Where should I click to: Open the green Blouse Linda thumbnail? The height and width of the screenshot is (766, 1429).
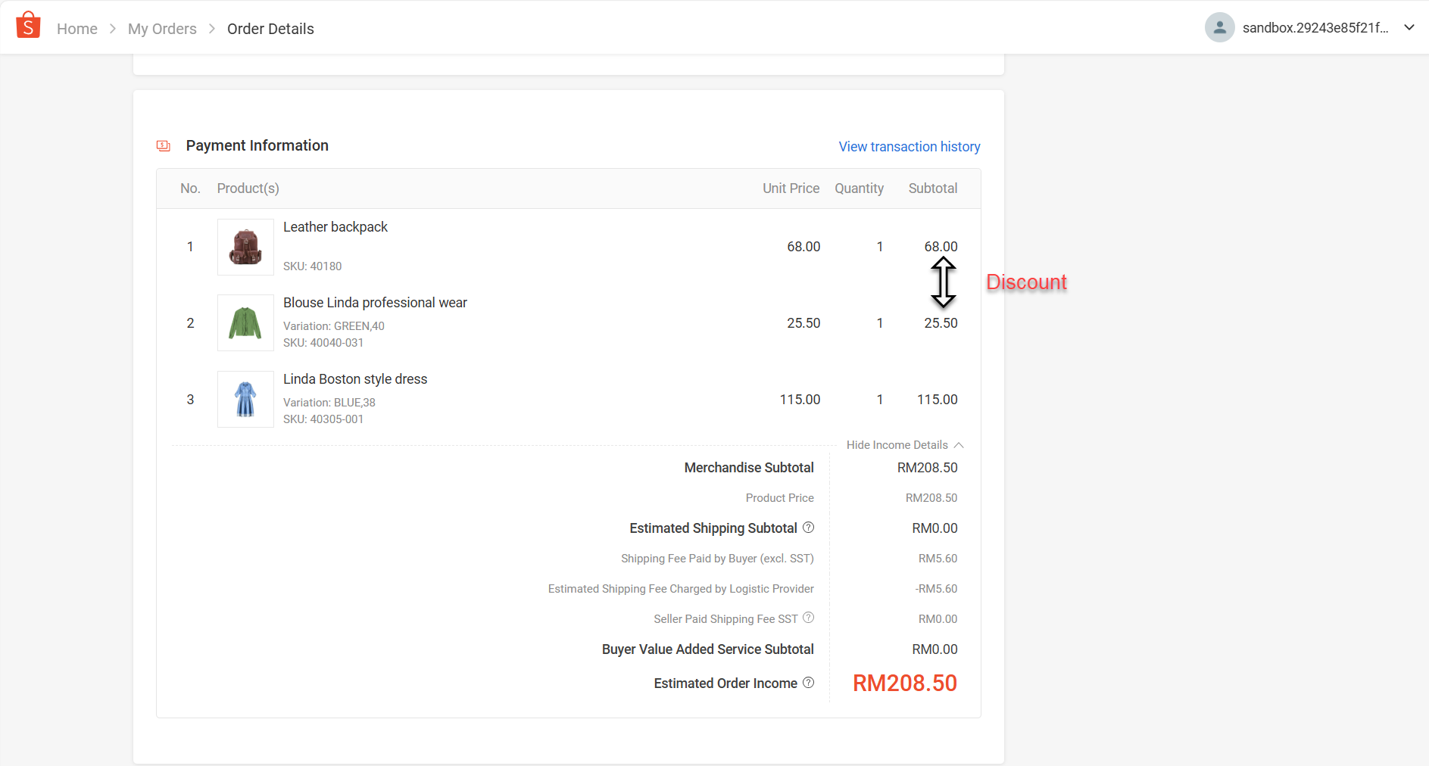[x=245, y=323]
